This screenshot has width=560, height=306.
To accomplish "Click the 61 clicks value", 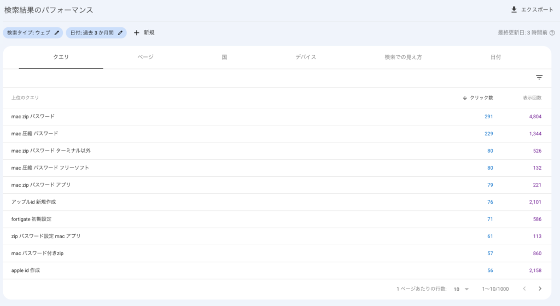I will click(490, 236).
